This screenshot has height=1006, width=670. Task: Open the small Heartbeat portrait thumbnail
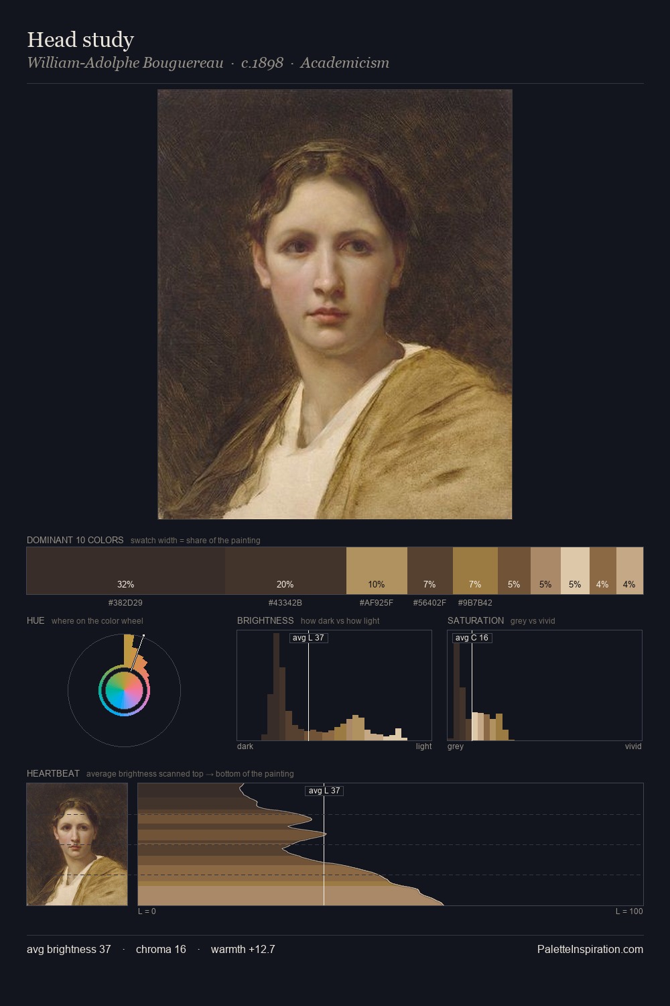77,844
